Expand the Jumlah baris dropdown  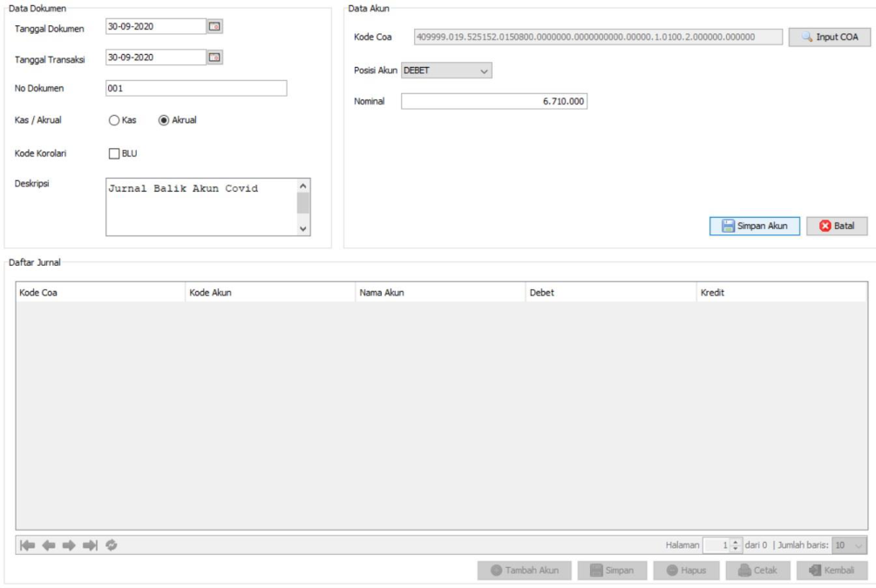(x=849, y=545)
